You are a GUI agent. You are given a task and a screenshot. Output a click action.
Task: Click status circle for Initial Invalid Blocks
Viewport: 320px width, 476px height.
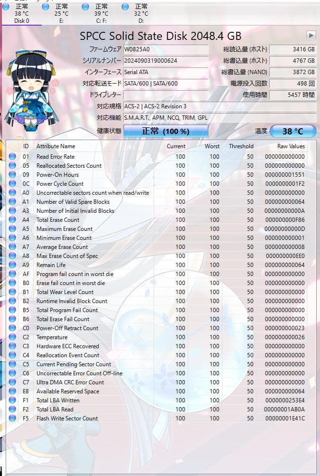(x=12, y=210)
